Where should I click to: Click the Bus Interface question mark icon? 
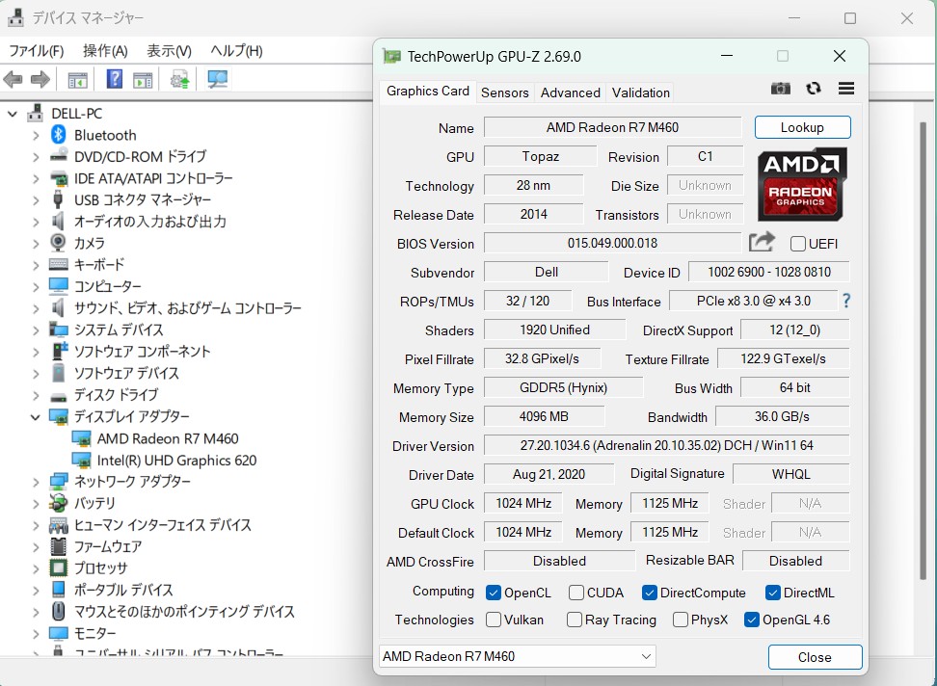point(846,301)
